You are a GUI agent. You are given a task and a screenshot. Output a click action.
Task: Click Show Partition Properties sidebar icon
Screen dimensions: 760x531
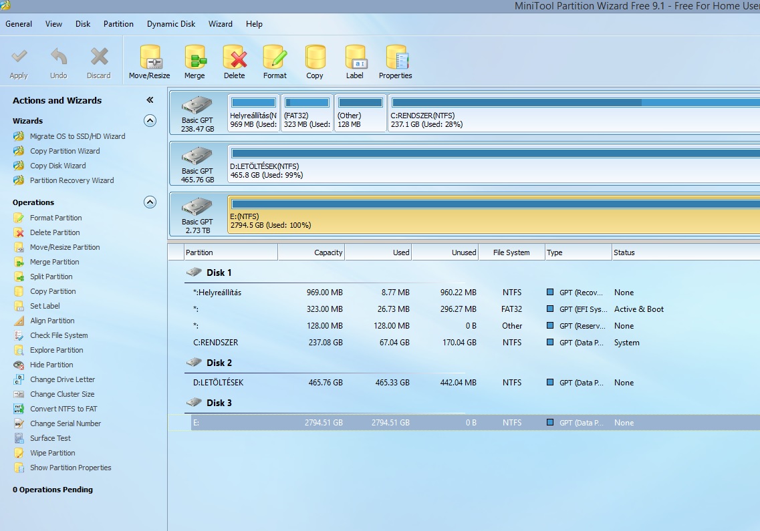point(19,468)
